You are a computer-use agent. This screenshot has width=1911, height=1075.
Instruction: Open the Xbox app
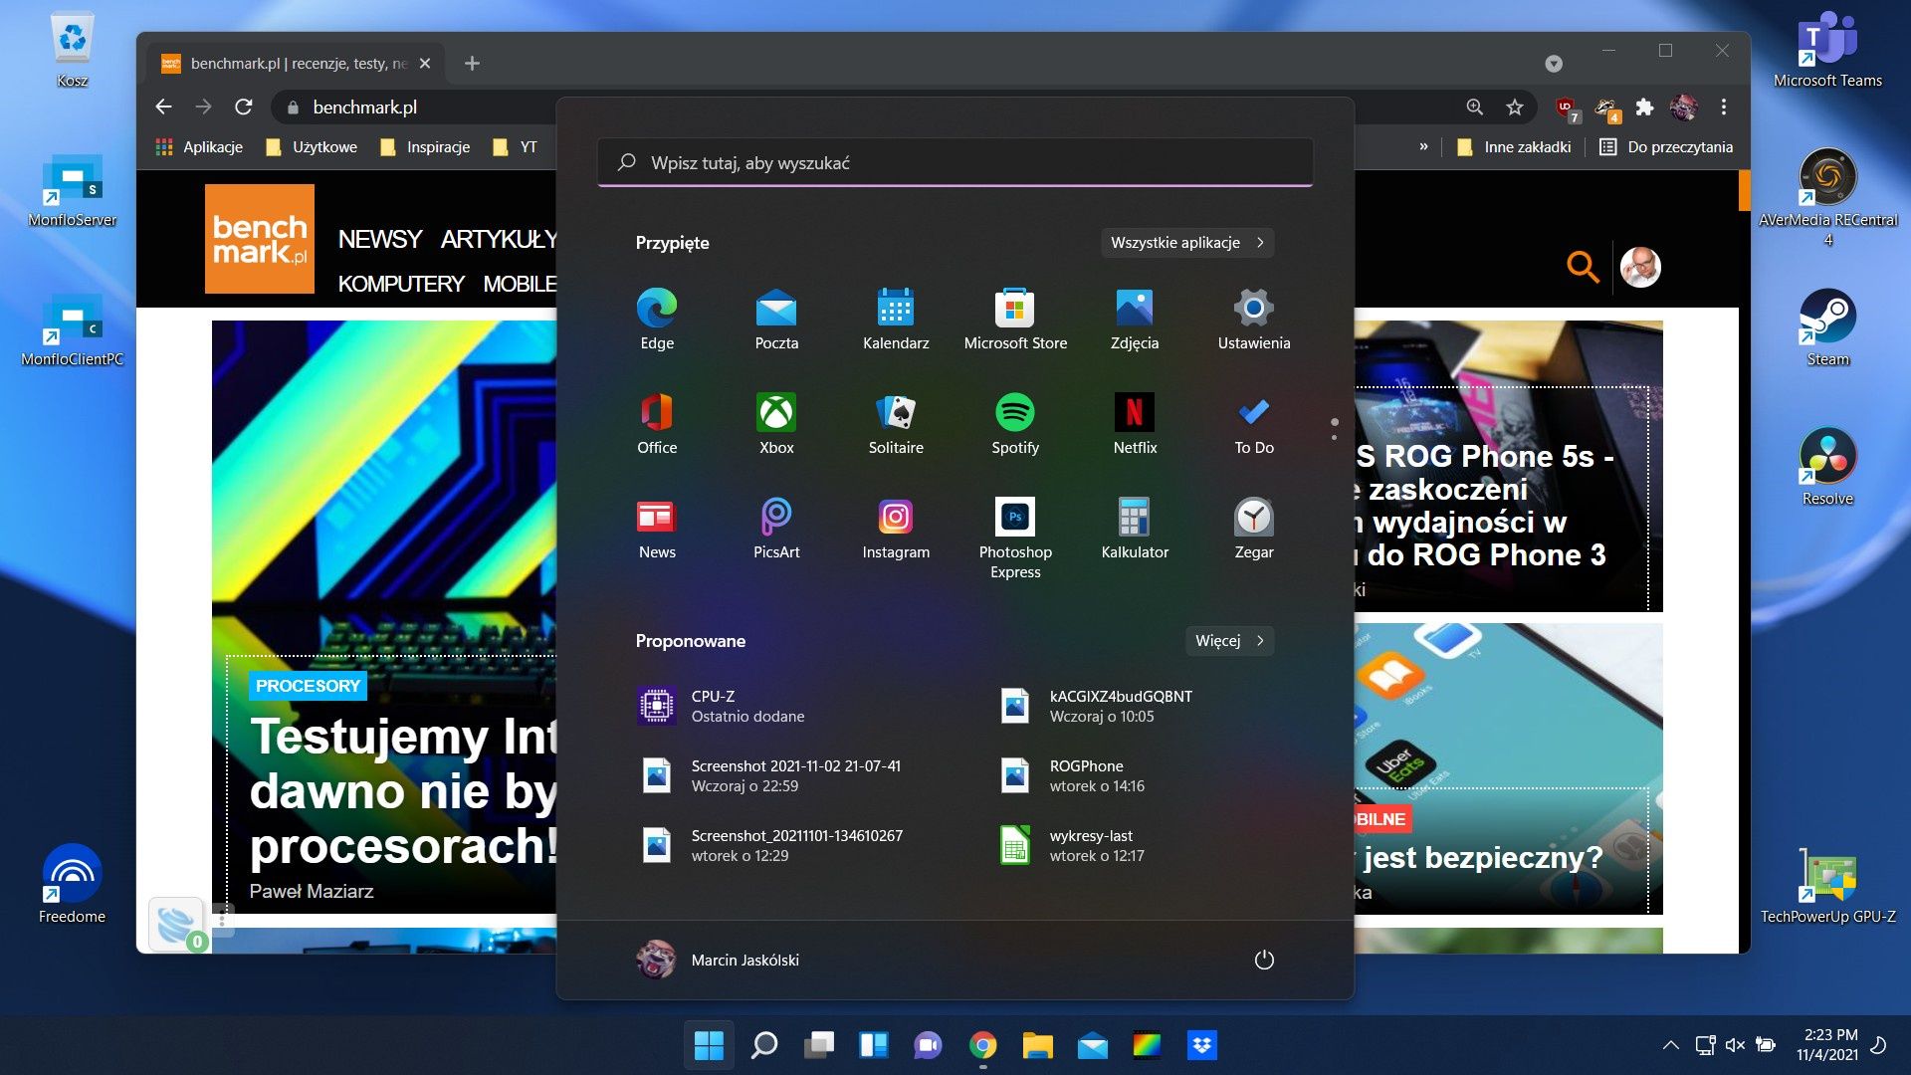[x=776, y=423]
